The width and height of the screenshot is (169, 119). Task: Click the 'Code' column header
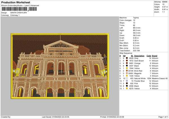pyautogui.click(x=149, y=56)
